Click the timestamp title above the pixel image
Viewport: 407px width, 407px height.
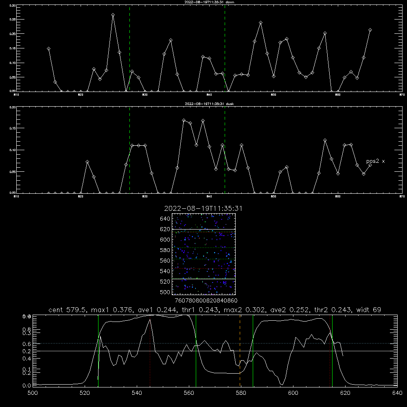click(x=203, y=208)
